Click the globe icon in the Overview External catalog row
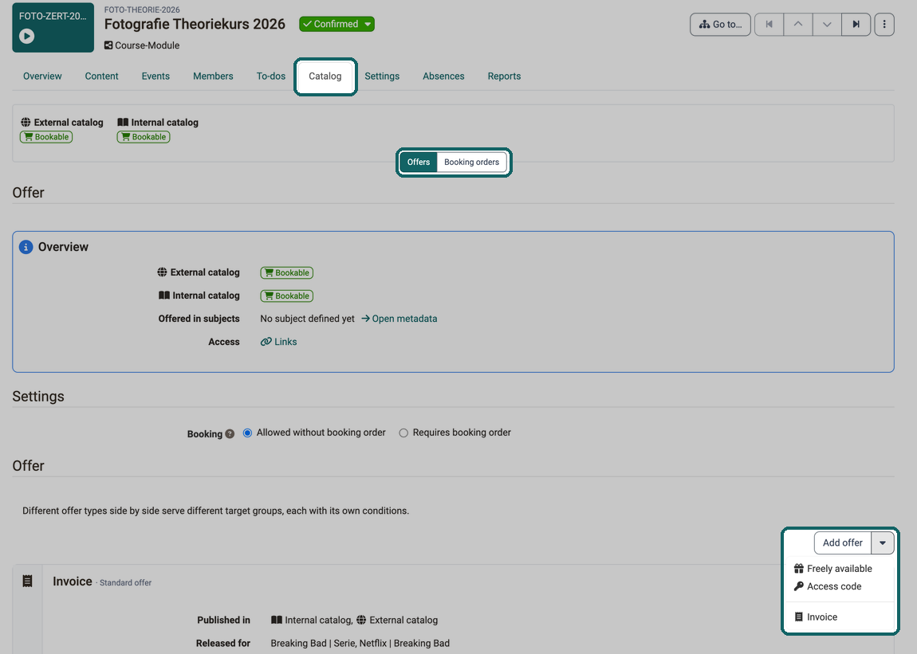This screenshot has width=917, height=654. coord(162,272)
